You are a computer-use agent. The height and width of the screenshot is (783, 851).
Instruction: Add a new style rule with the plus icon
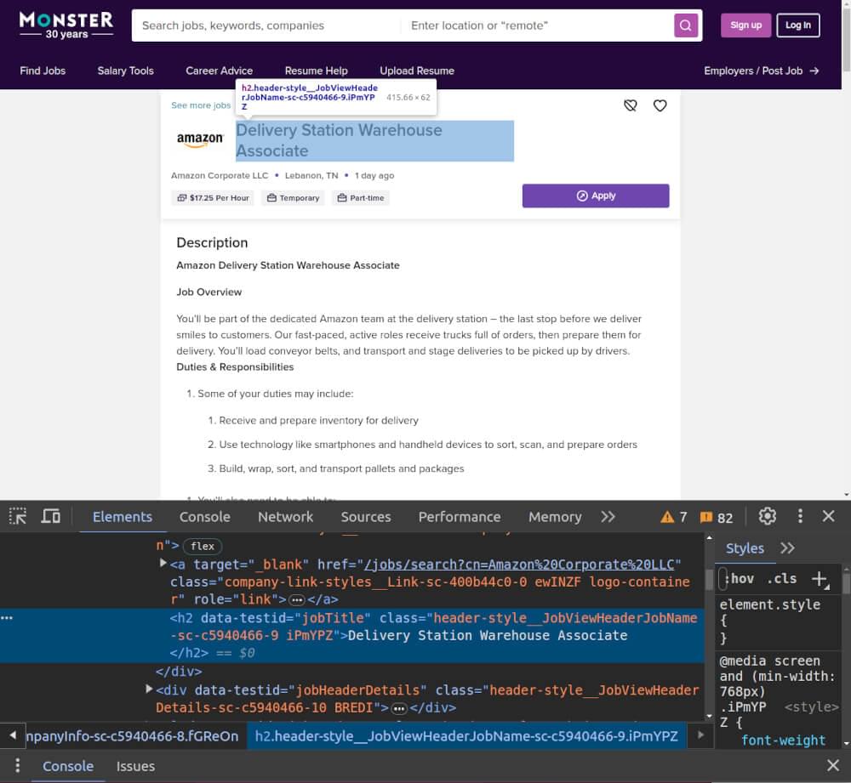820,579
